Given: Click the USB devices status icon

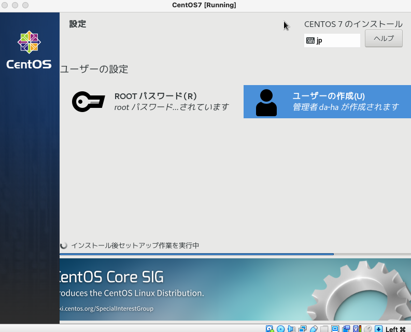Looking at the screenshot, I should 314,328.
